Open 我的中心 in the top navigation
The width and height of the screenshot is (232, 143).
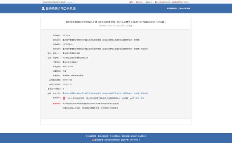click(139, 2)
